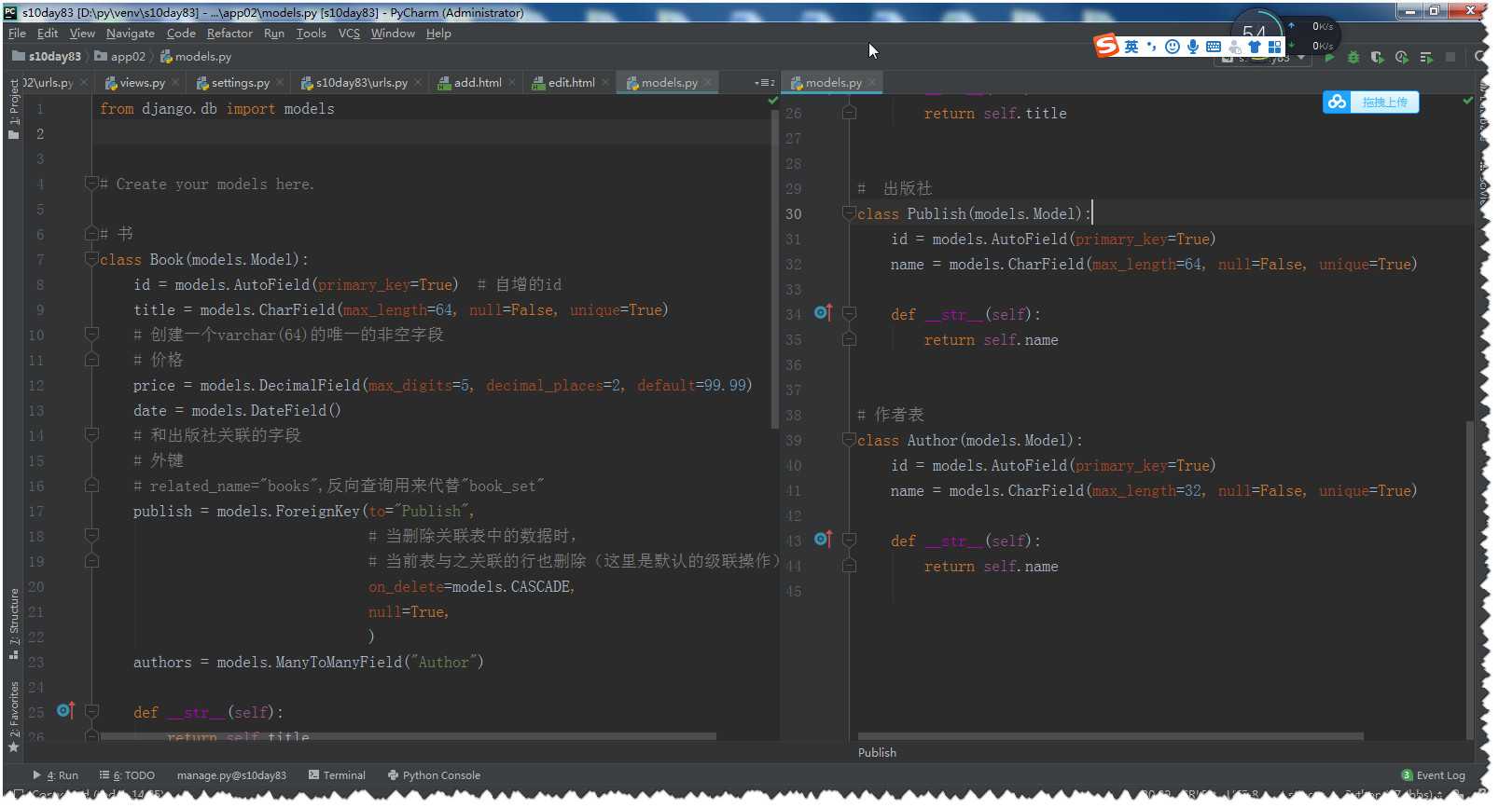Open the Project tool window strip
This screenshot has height=808, width=1499.
click(x=13, y=109)
